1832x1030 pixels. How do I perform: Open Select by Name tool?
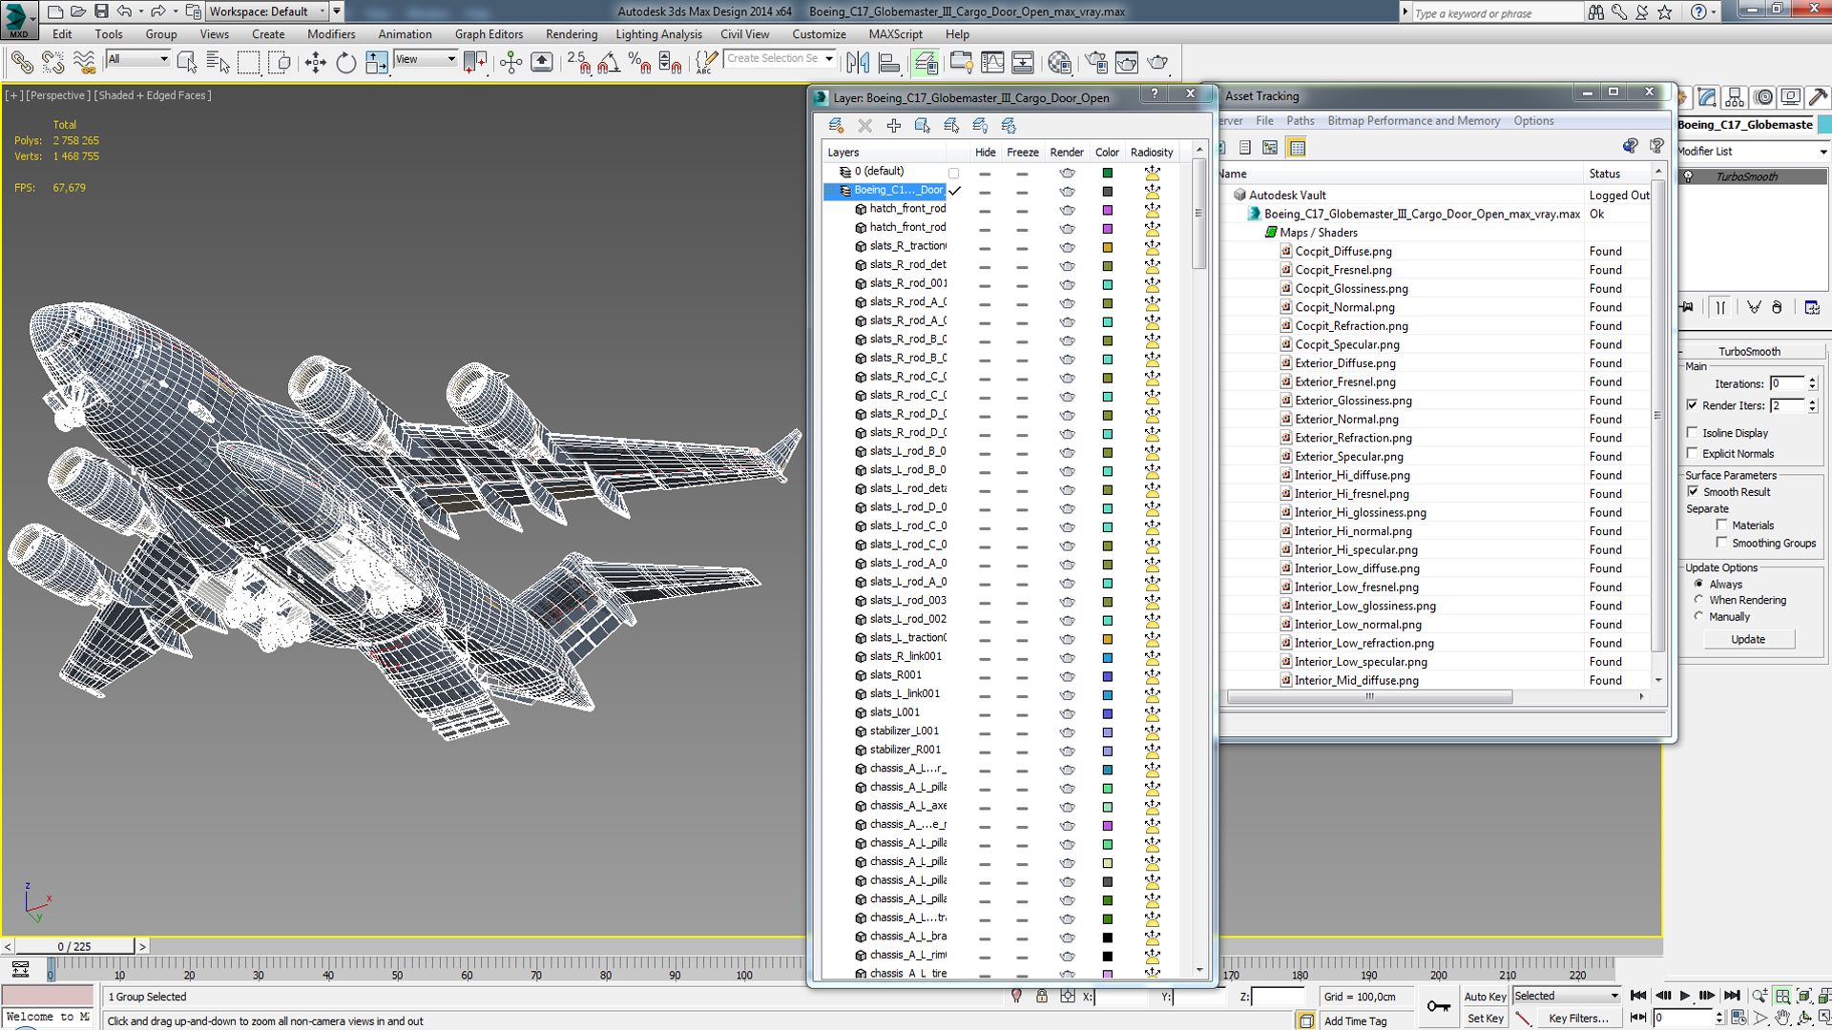click(x=218, y=63)
